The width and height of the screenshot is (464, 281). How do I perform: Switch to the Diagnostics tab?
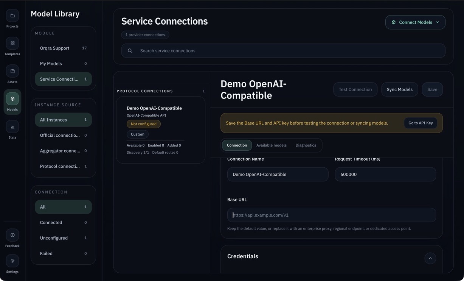pyautogui.click(x=306, y=145)
